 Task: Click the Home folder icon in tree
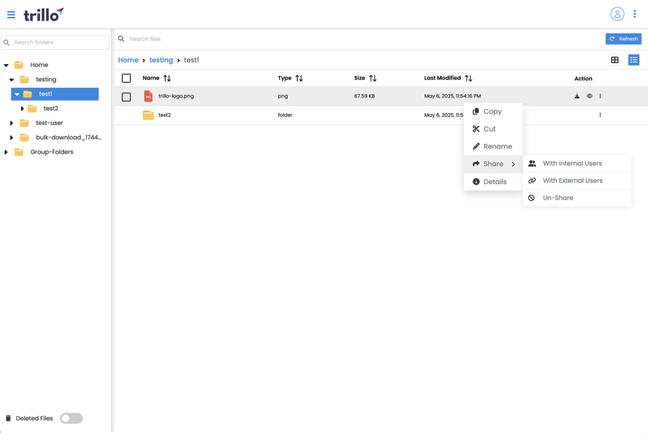click(x=19, y=65)
